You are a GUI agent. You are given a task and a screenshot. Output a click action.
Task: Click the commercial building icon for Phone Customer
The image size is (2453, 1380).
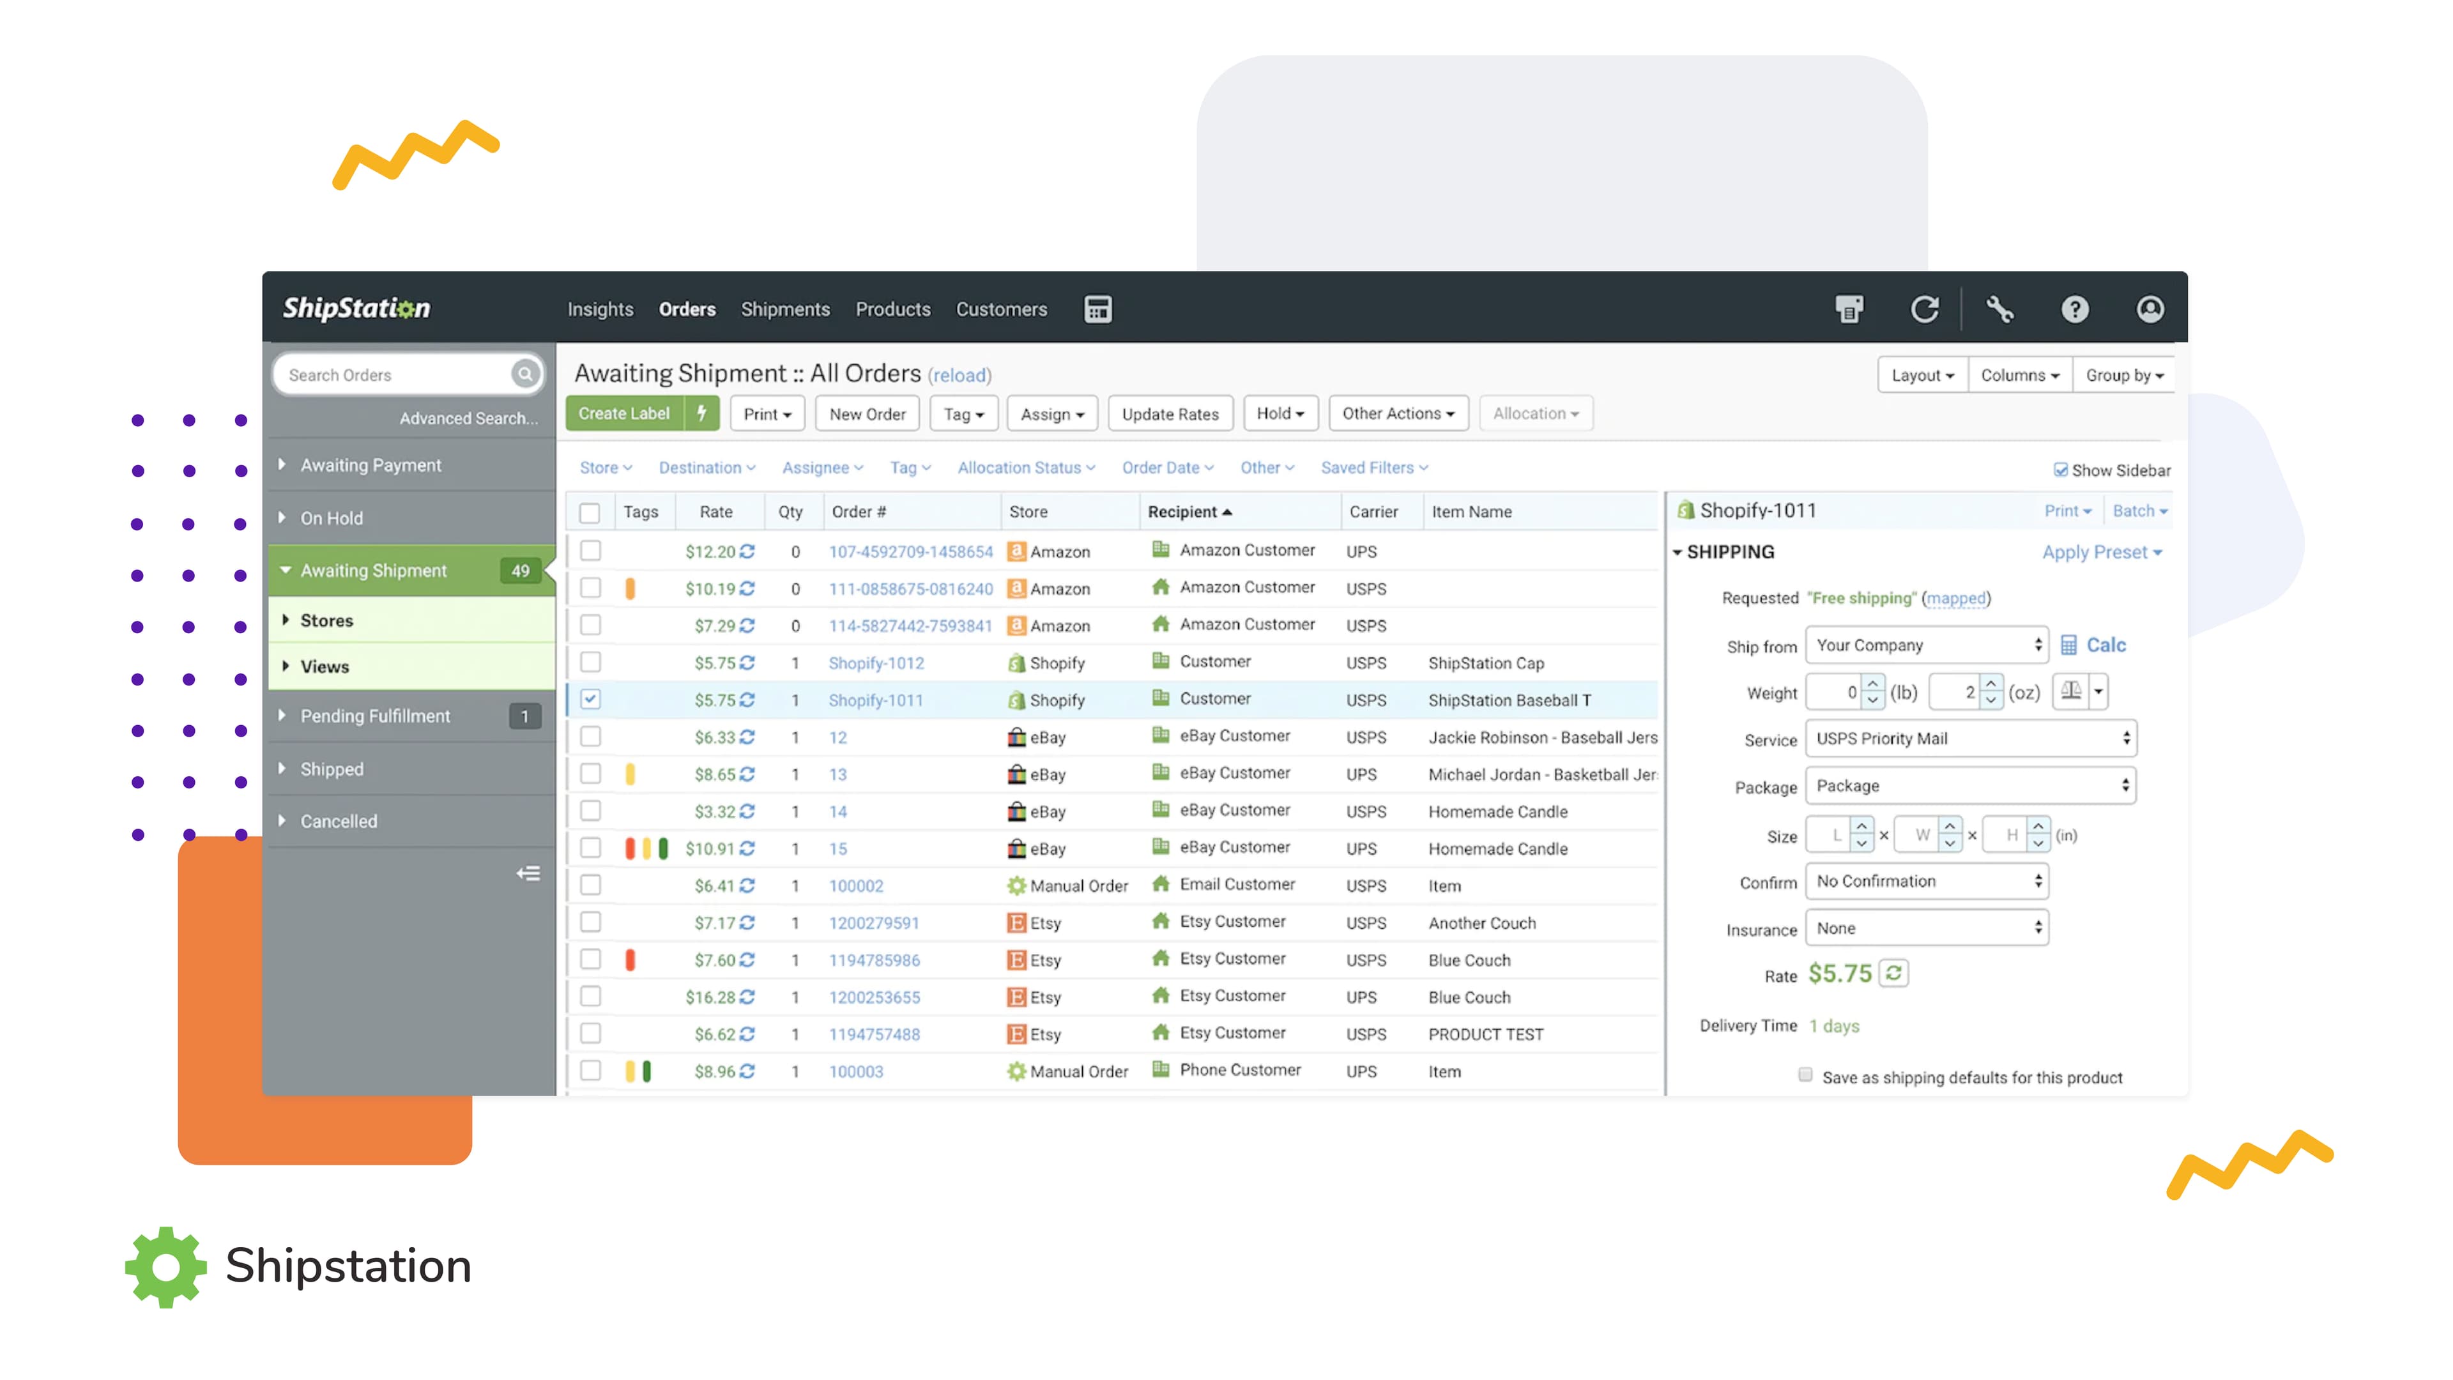[1161, 1069]
